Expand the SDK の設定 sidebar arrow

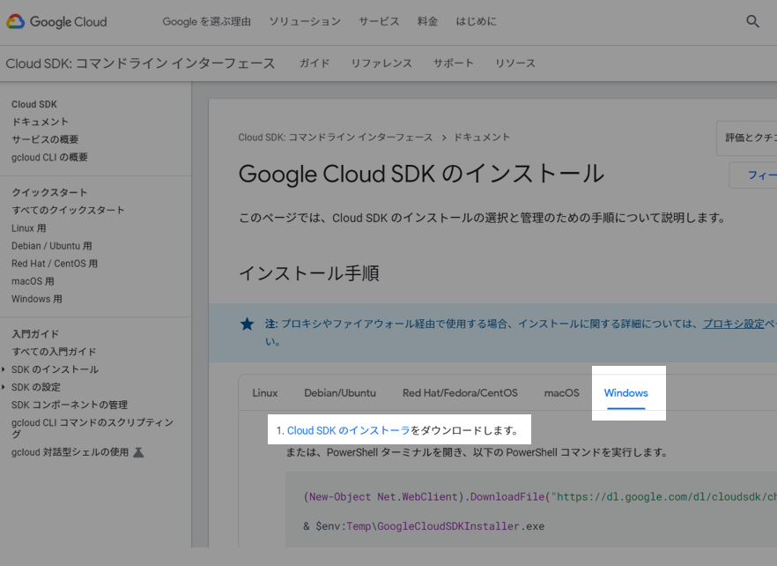4,387
